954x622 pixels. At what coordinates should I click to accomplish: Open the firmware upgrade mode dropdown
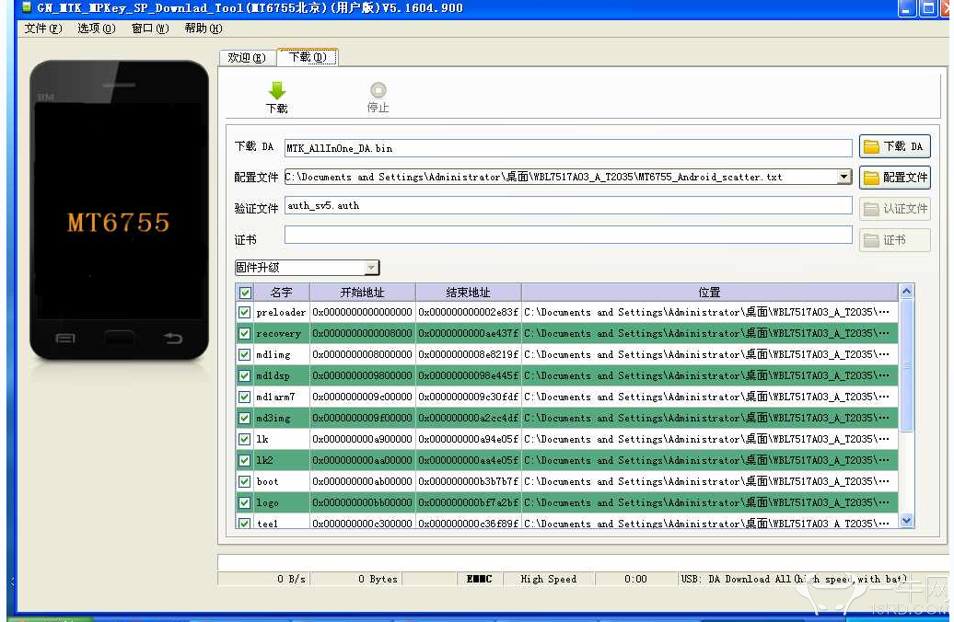(x=371, y=268)
